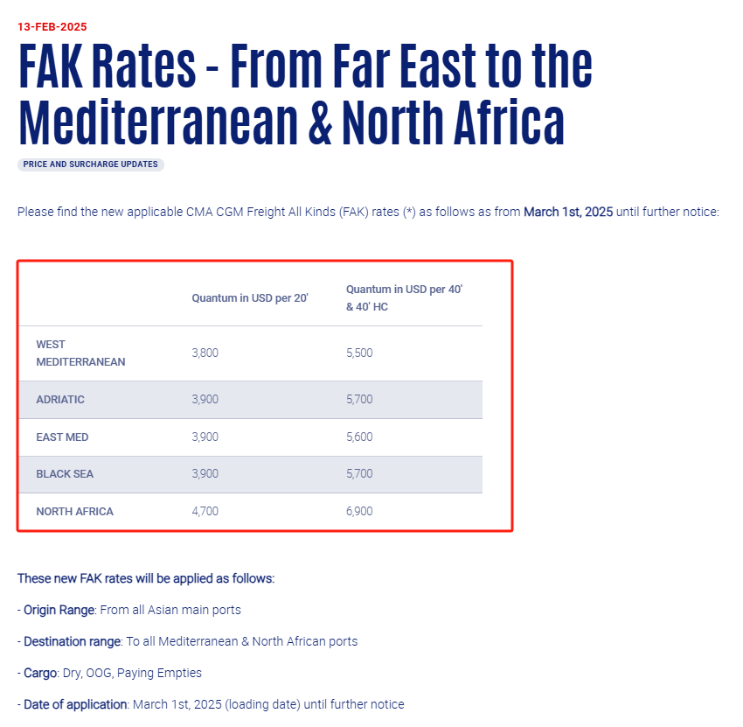
Task: Click the Quantum in USD per 40' & 40' HC header
Action: point(404,297)
